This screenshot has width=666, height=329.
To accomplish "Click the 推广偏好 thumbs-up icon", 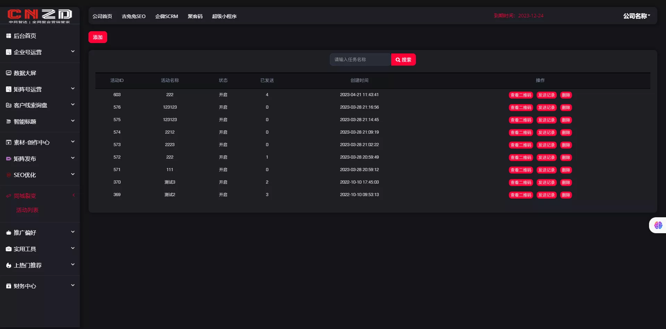I will [9, 233].
